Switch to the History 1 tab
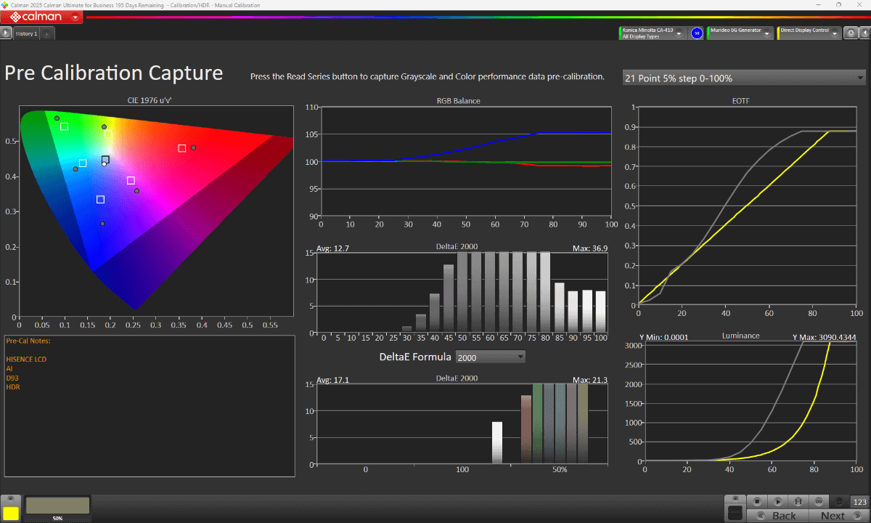 pyautogui.click(x=26, y=33)
